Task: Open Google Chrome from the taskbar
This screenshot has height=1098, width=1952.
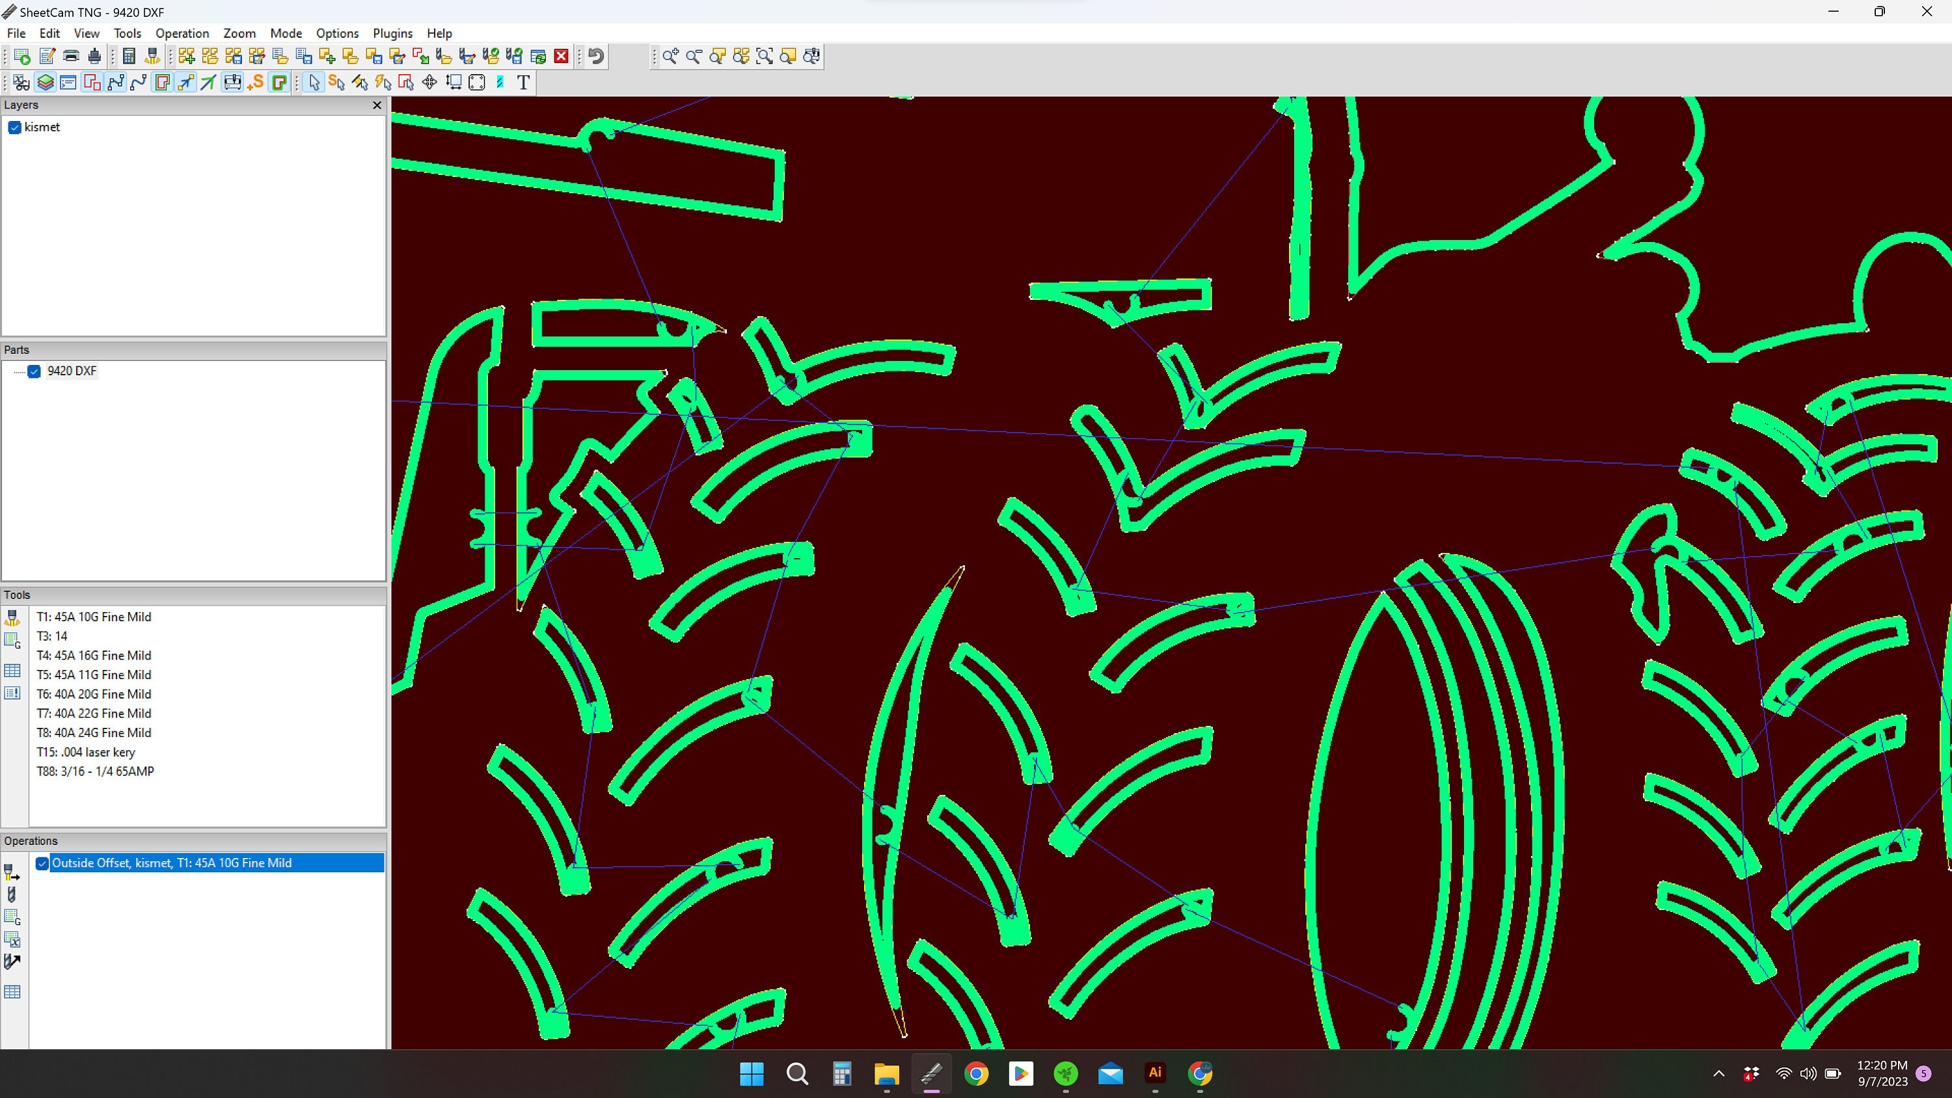Action: (976, 1074)
